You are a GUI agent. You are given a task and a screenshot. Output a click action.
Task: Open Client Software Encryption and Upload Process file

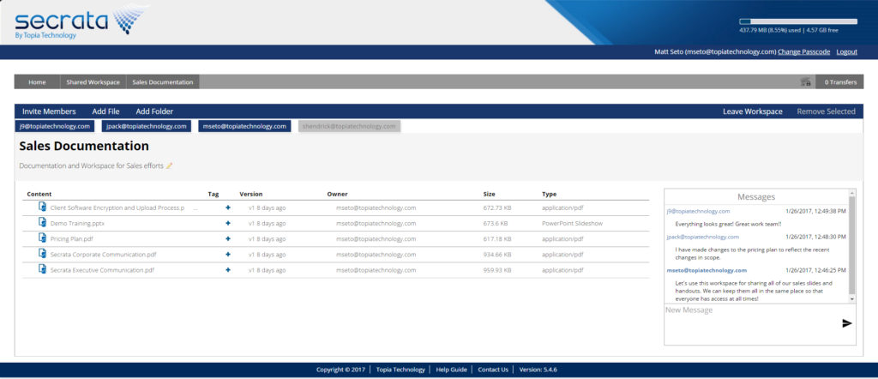[117, 208]
